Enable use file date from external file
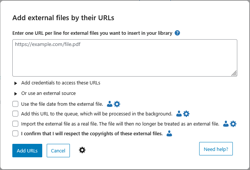Image resolution: width=250 pixels, height=170 pixels. 15,104
